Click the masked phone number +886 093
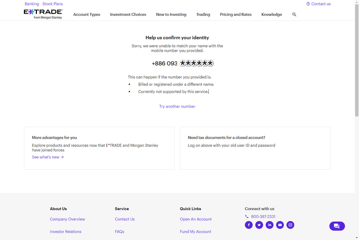 (x=182, y=63)
